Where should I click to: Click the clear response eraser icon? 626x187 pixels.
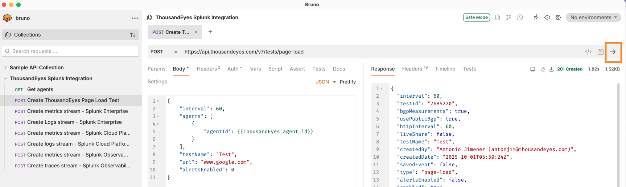[543, 69]
